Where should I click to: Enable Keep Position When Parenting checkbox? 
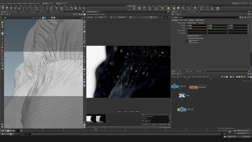[x=187, y=38]
